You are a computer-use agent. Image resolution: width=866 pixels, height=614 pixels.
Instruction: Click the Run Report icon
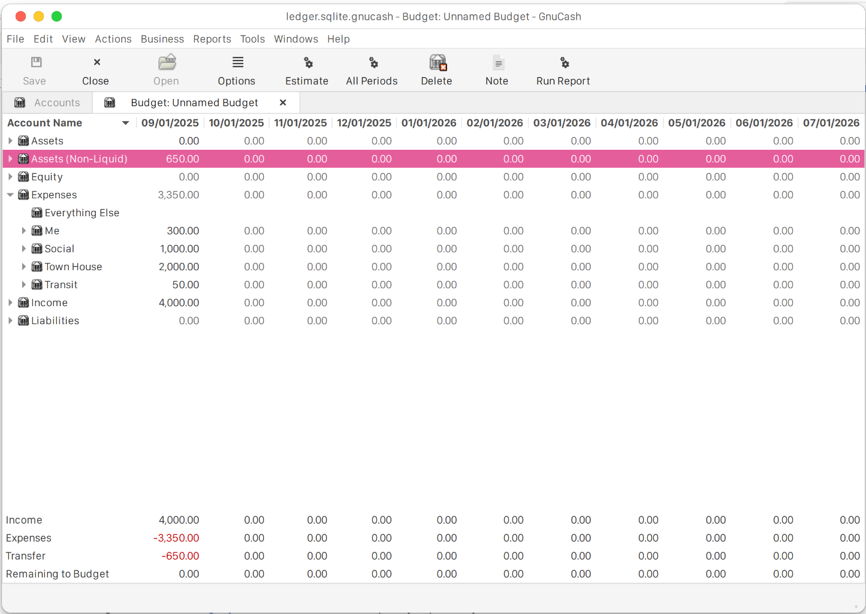coord(564,62)
